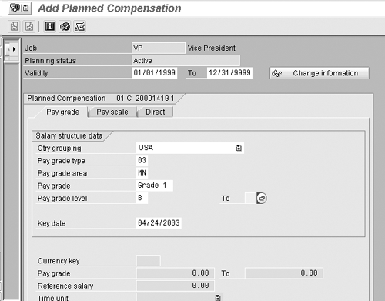The height and width of the screenshot is (301, 385).
Task: Click the glasses icon on Change information
Action: 277,73
